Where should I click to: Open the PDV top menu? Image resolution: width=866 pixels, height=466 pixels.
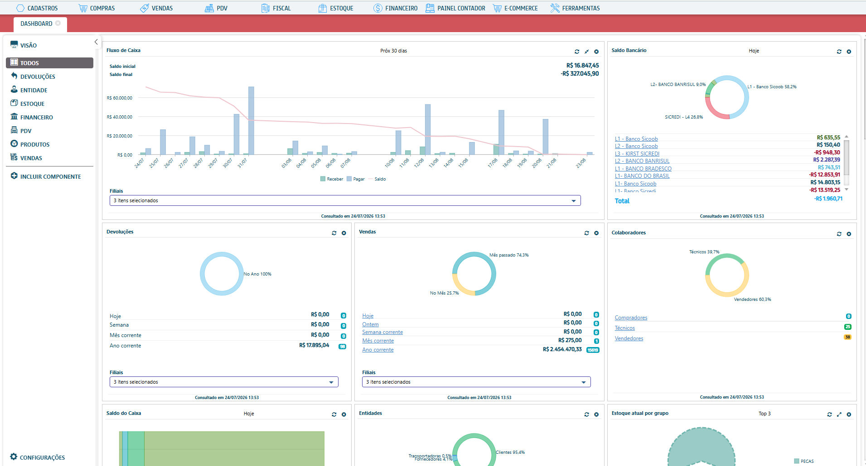[216, 8]
